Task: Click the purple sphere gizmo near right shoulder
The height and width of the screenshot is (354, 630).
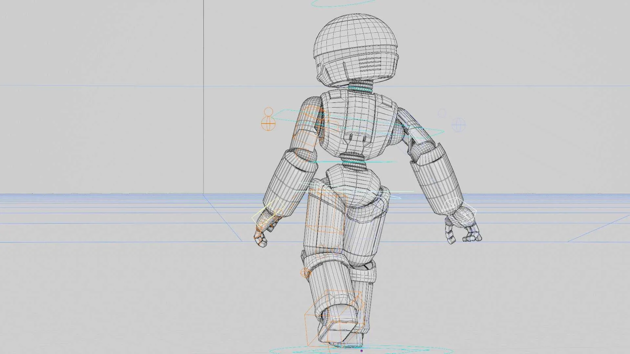Action: point(458,125)
